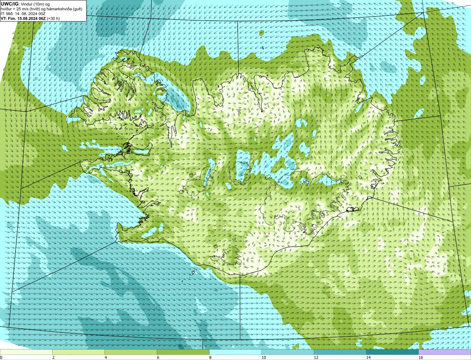Click the legend tick label '12'
This screenshot has height=360, width=471.
coord(316,357)
